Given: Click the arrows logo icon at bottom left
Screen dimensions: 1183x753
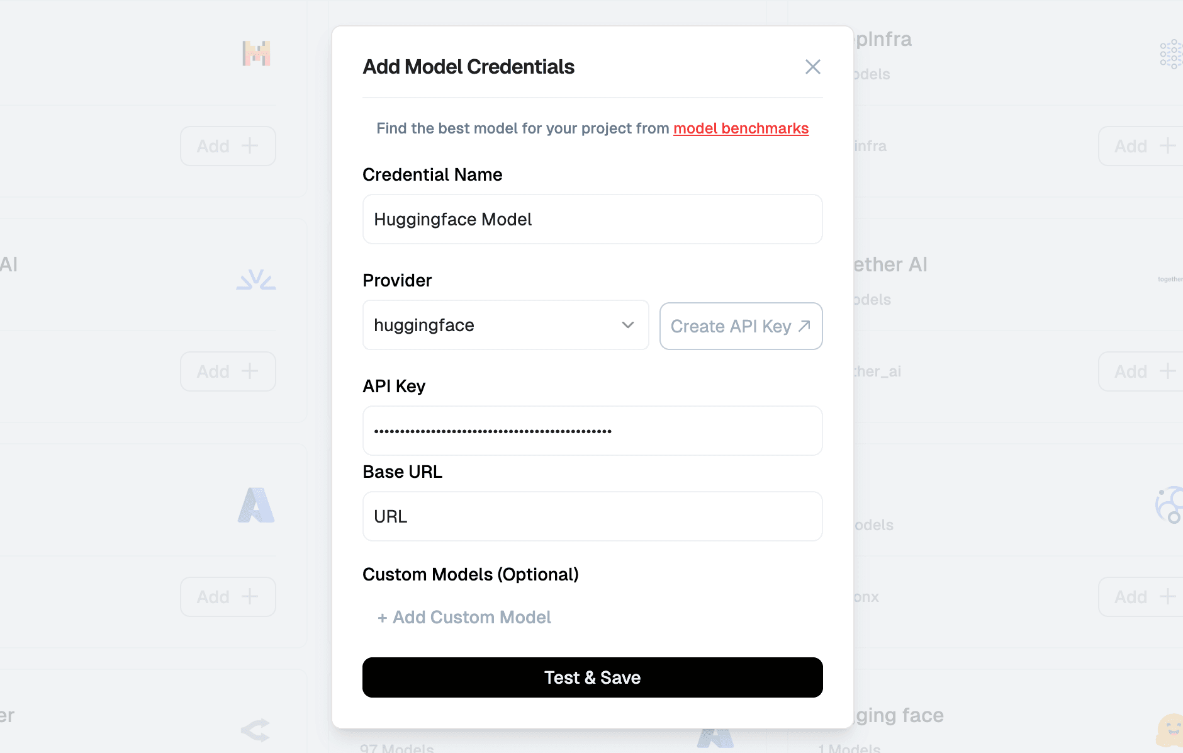Looking at the screenshot, I should point(255,730).
